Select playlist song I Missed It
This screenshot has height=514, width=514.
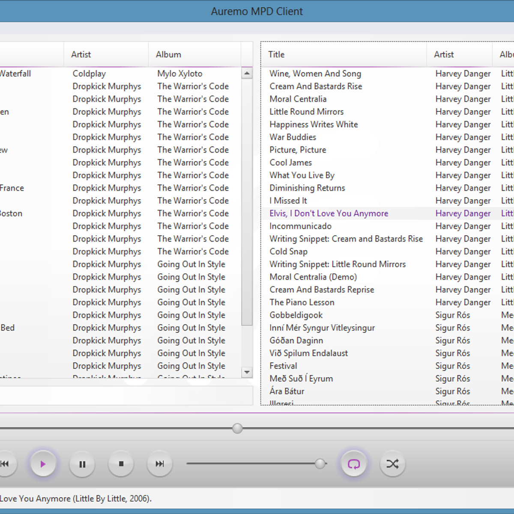388,200
